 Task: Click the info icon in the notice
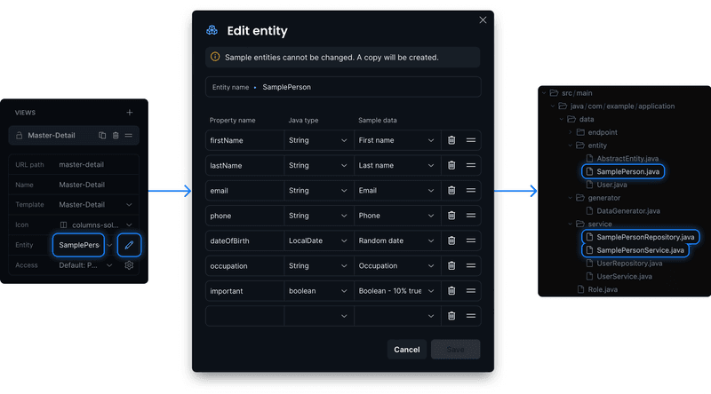[215, 57]
